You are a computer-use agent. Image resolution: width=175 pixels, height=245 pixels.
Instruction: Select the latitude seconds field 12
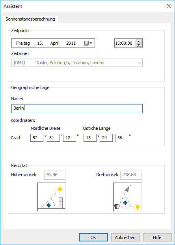click(x=69, y=138)
